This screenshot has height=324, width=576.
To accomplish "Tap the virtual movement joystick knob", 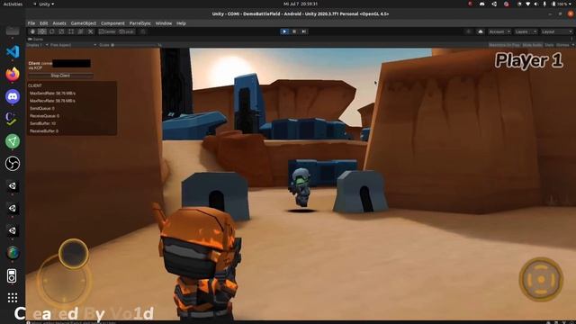I will 74,254.
